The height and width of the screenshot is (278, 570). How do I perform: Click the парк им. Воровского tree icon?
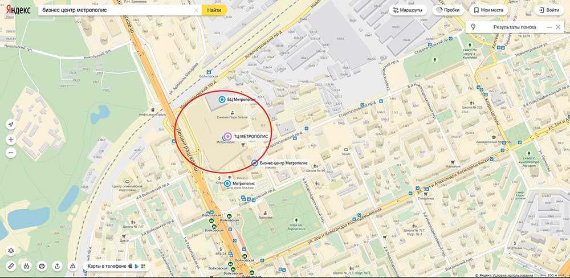[296, 220]
